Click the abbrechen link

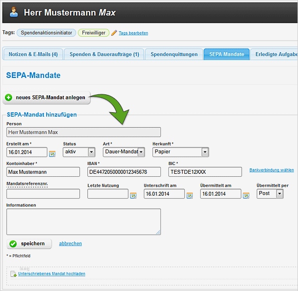[71, 243]
